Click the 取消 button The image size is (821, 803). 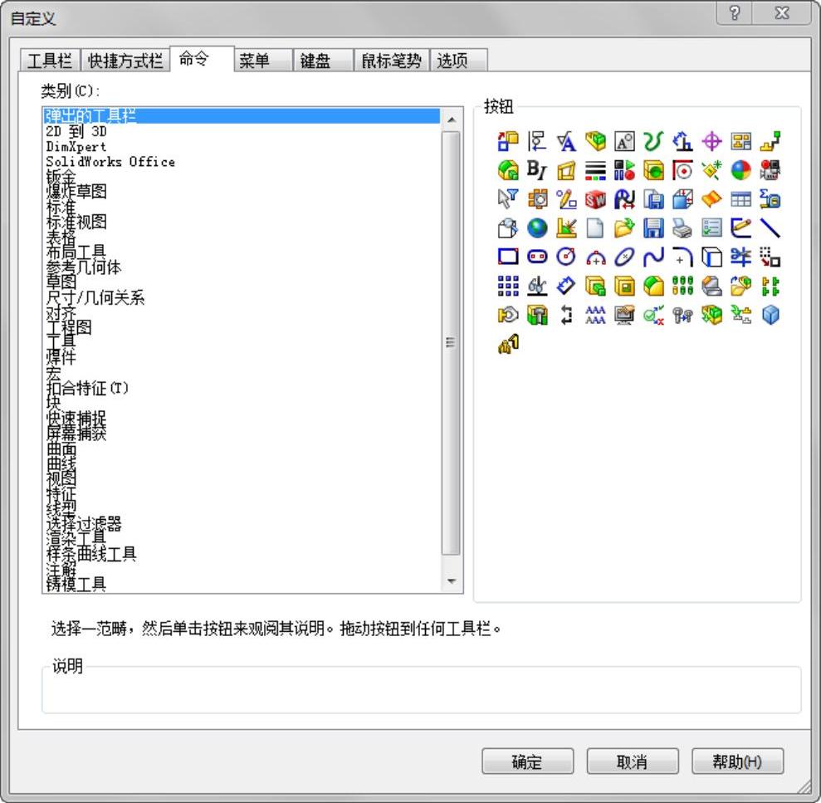[633, 761]
